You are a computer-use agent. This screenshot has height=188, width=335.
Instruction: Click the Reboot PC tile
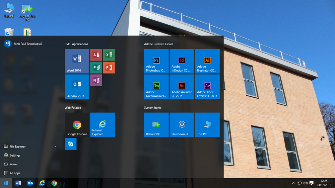click(156, 125)
